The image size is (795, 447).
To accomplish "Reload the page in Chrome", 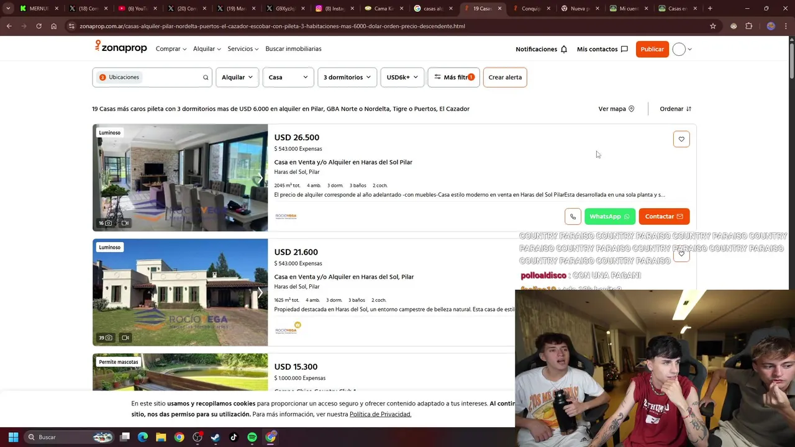I will [39, 26].
